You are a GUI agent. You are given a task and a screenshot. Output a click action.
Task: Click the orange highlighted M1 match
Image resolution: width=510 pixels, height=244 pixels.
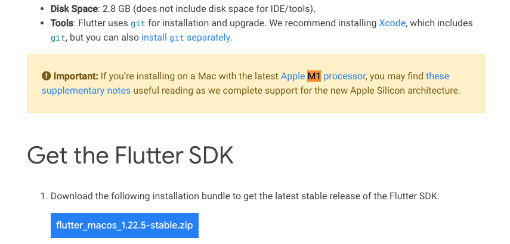pos(314,76)
